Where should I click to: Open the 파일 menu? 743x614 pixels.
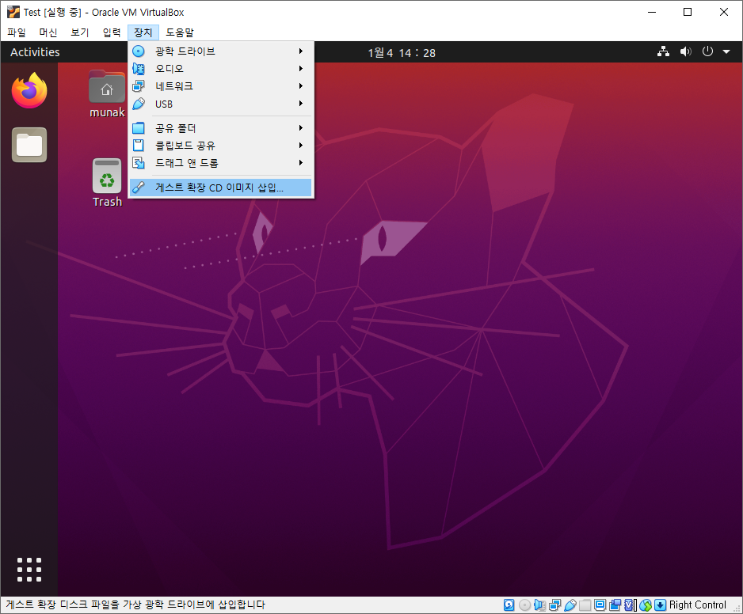17,32
